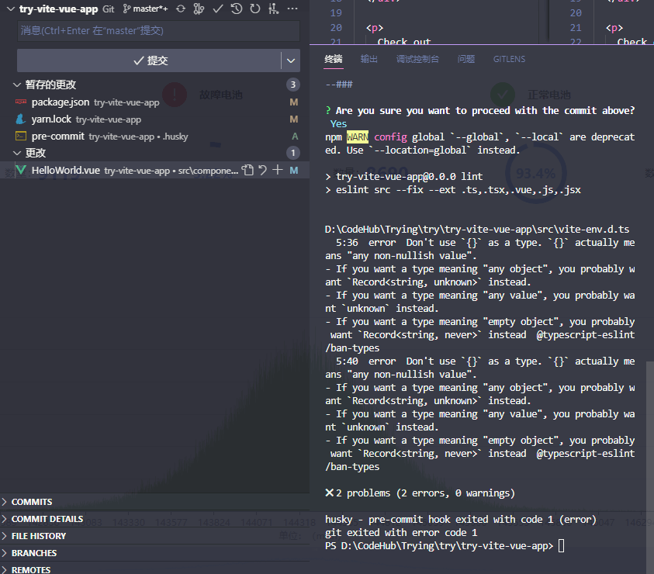Open the settings sliders icon in header
Image resolution: width=654 pixels, height=574 pixels.
(x=274, y=9)
